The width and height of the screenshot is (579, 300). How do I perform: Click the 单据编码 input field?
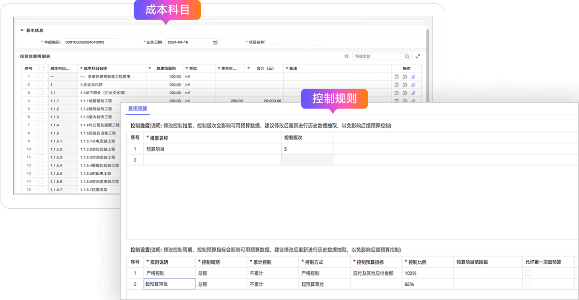[x=90, y=43]
